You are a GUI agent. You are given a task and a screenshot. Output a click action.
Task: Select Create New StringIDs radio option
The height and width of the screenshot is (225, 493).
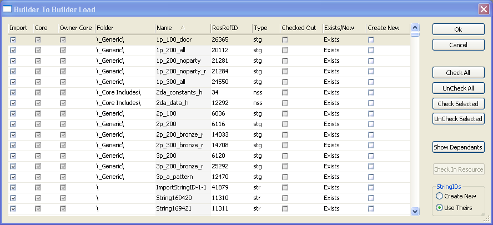(x=440, y=196)
